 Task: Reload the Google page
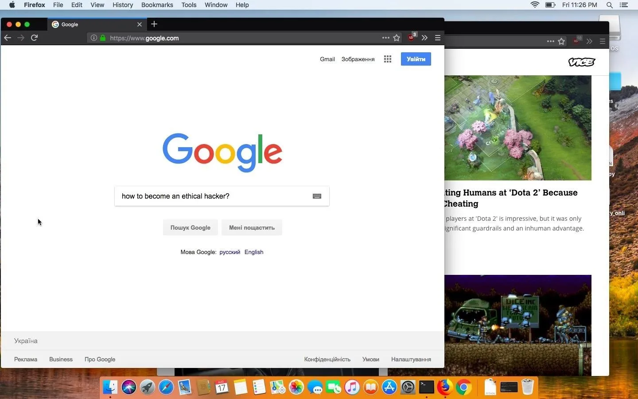[35, 38]
